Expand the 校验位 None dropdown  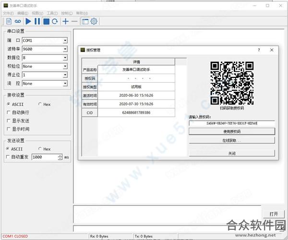pyautogui.click(x=65, y=66)
